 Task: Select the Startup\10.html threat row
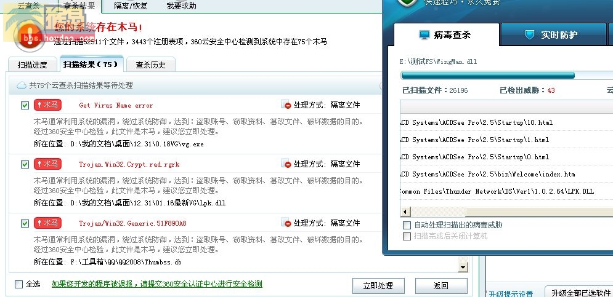pyautogui.click(x=506, y=122)
